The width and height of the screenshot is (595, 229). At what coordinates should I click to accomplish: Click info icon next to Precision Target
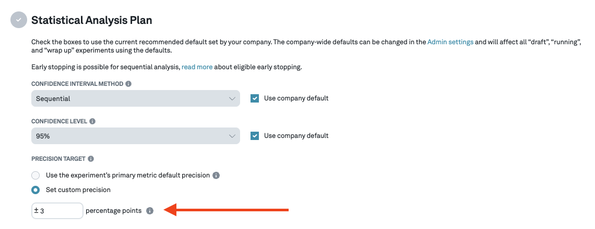[91, 159]
